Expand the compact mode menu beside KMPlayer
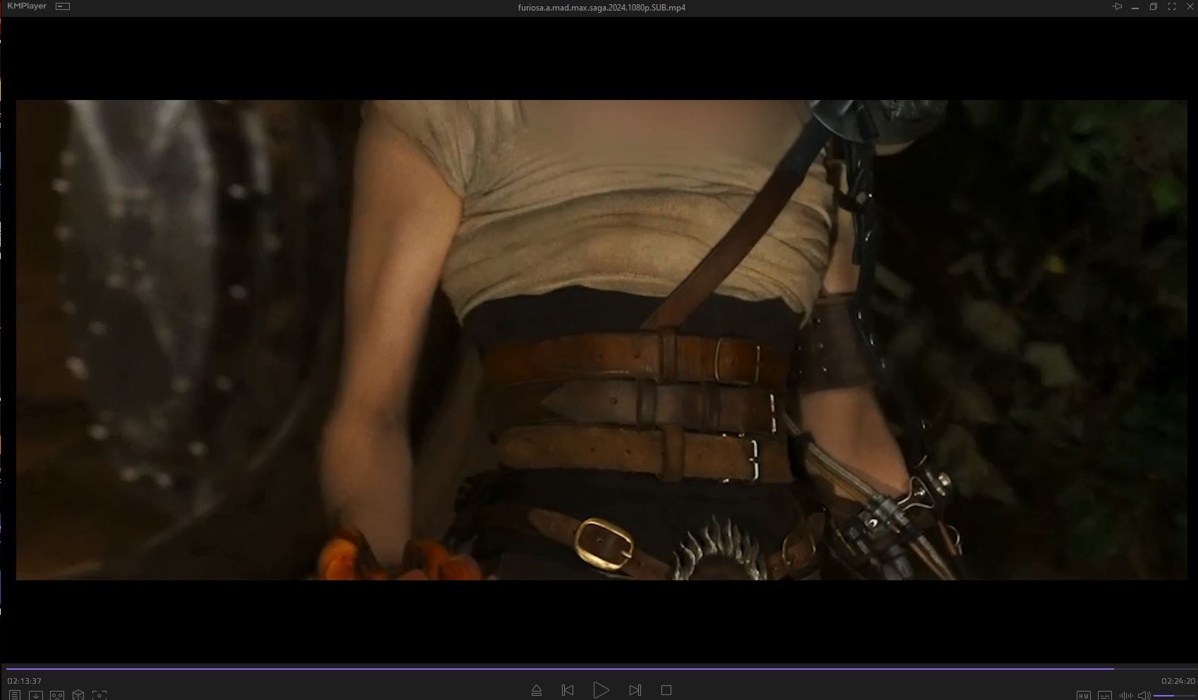The height and width of the screenshot is (700, 1198). click(63, 6)
